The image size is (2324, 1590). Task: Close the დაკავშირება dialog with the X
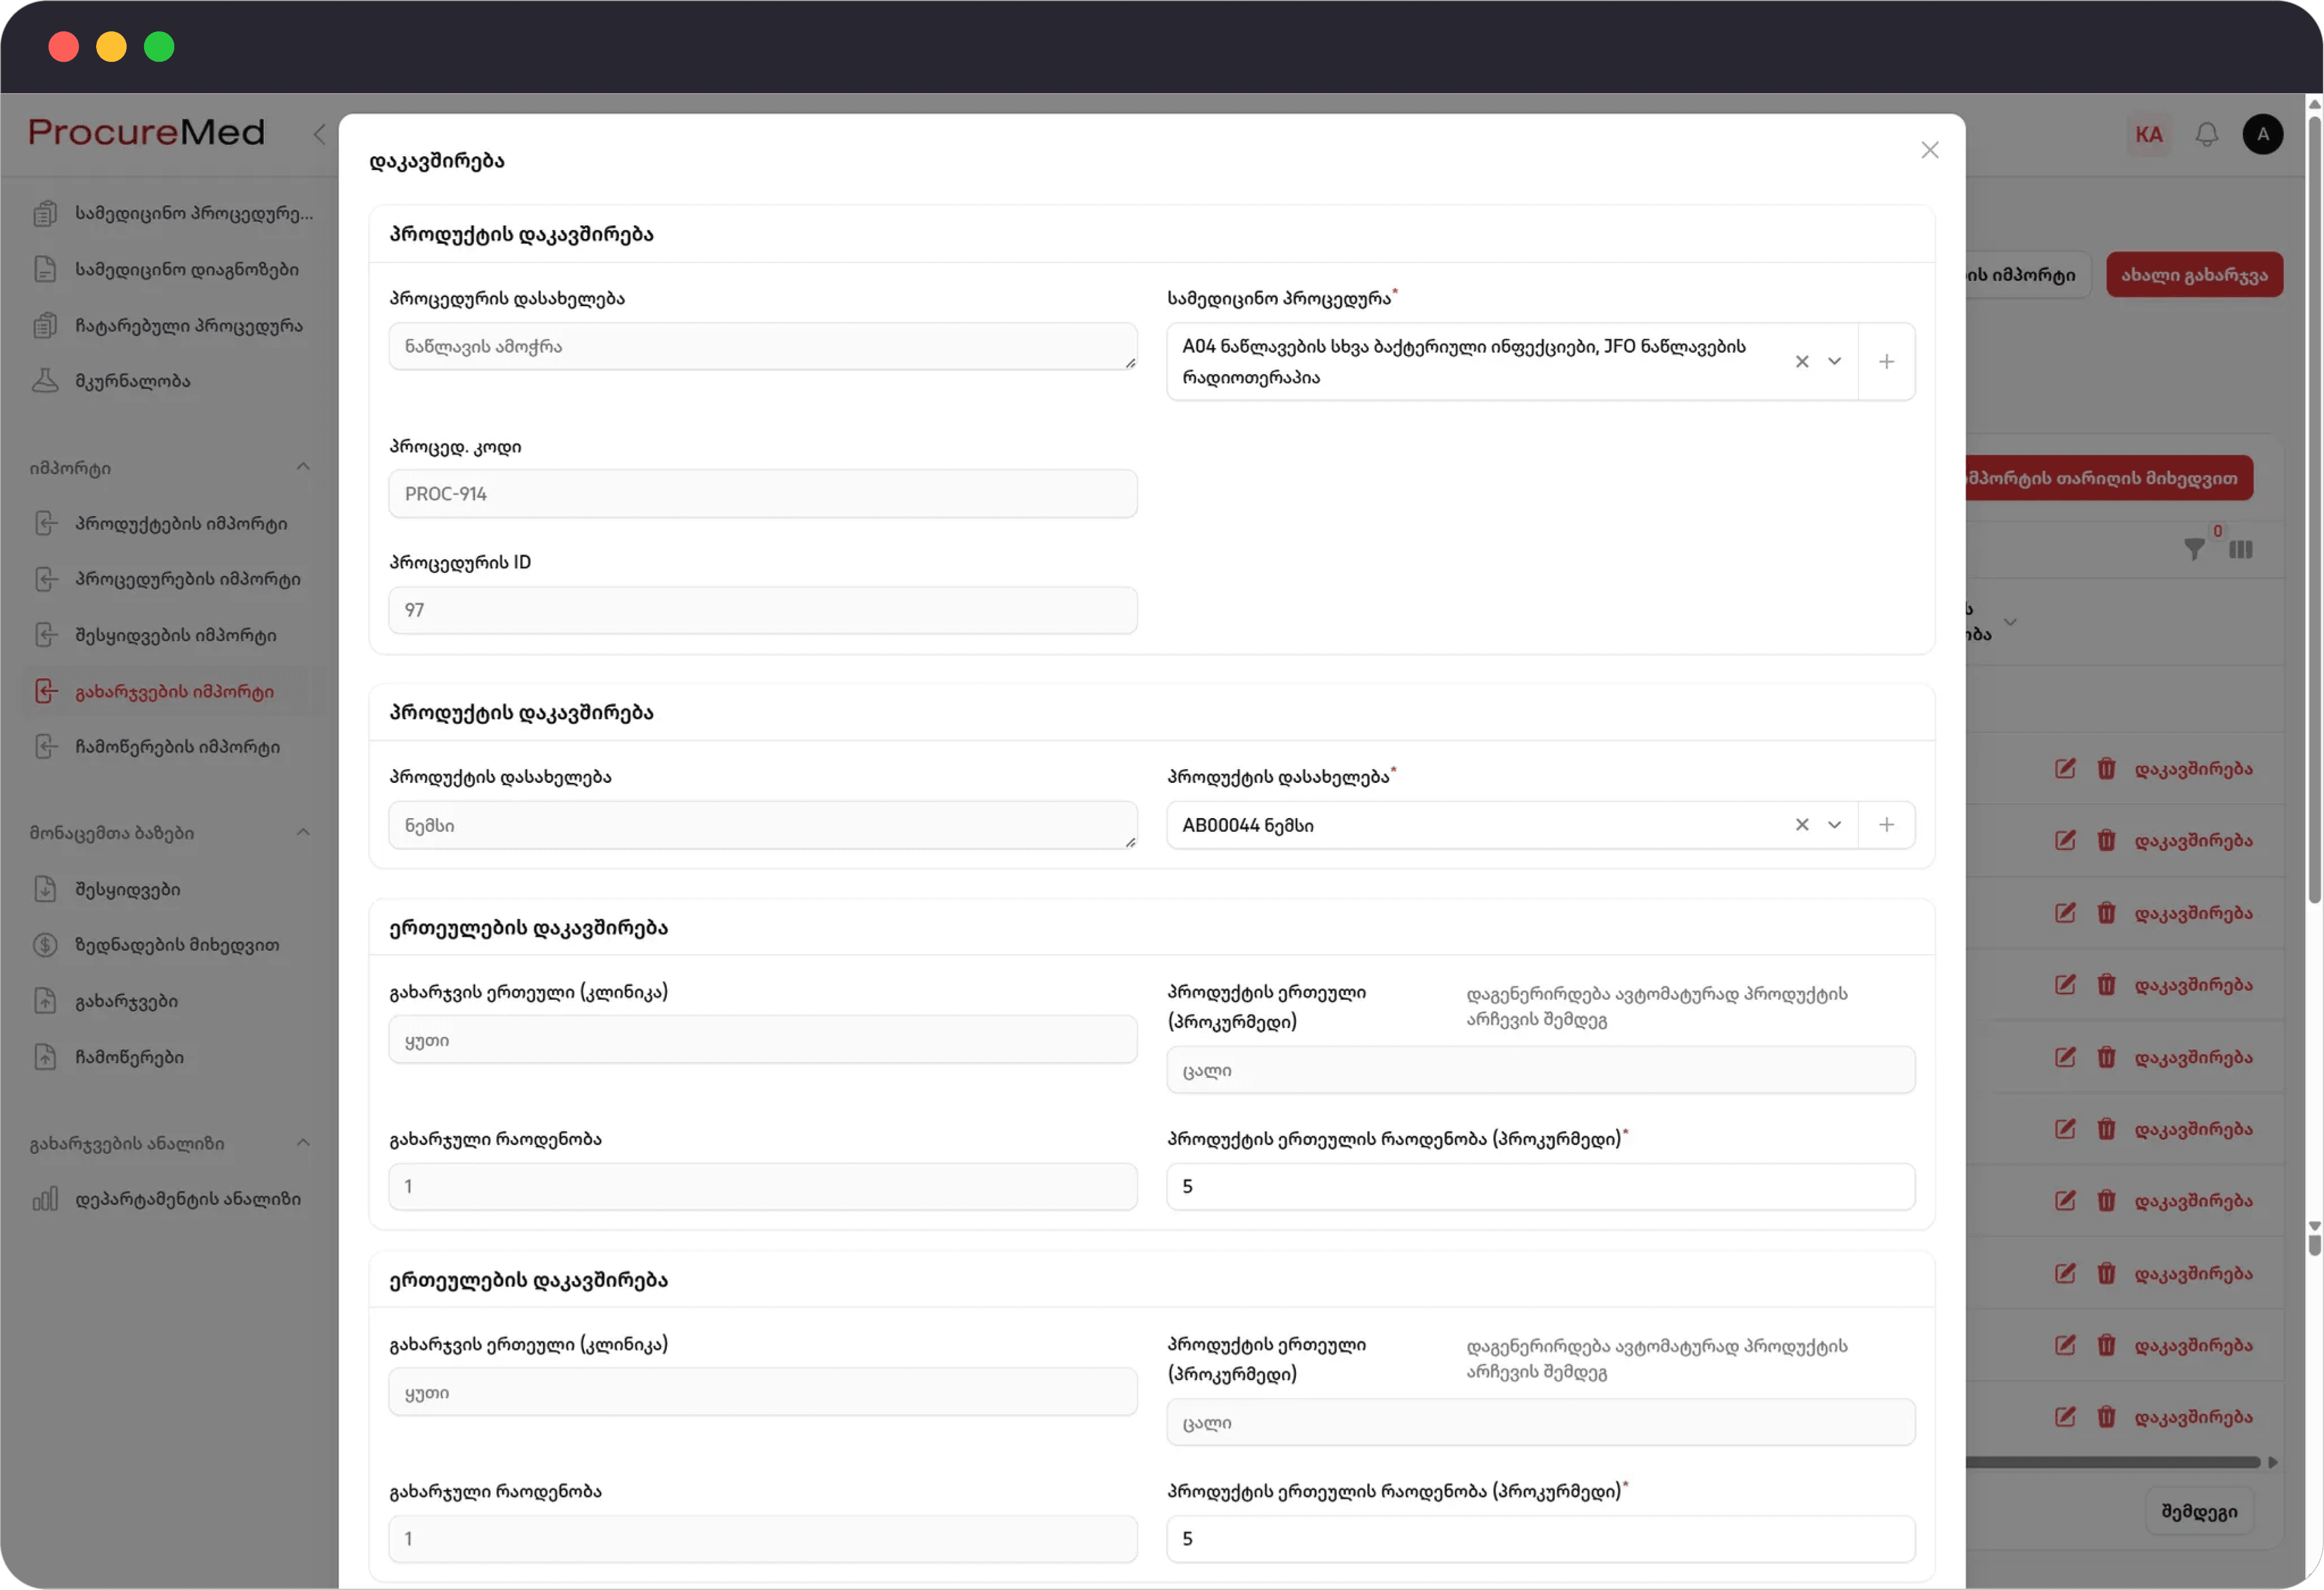pos(1929,150)
